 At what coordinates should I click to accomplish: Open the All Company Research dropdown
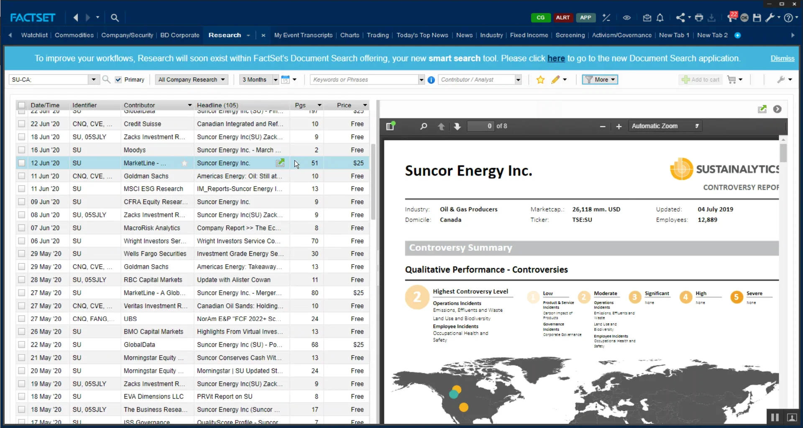[x=192, y=79]
